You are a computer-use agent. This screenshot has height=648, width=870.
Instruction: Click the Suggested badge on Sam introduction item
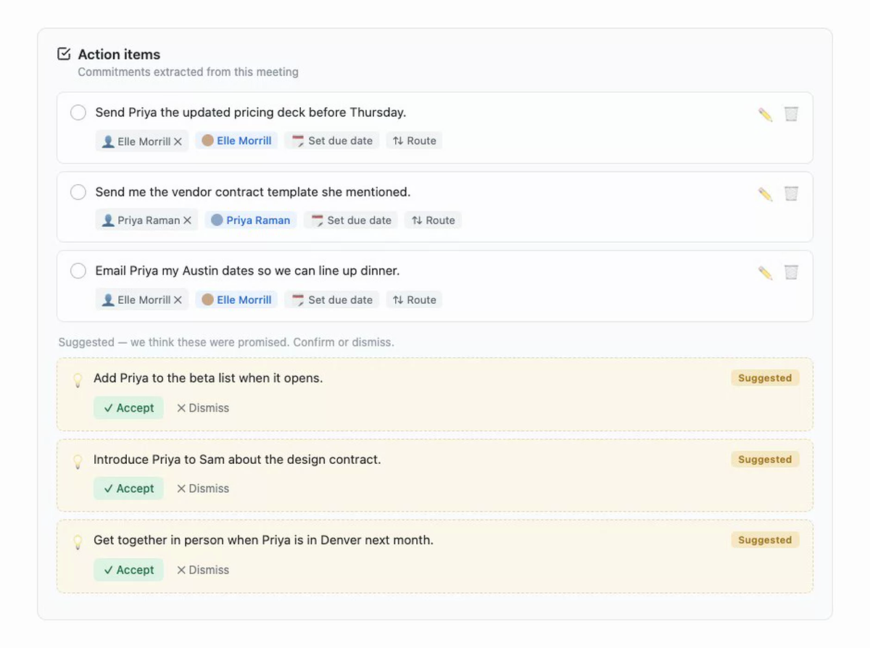click(765, 460)
